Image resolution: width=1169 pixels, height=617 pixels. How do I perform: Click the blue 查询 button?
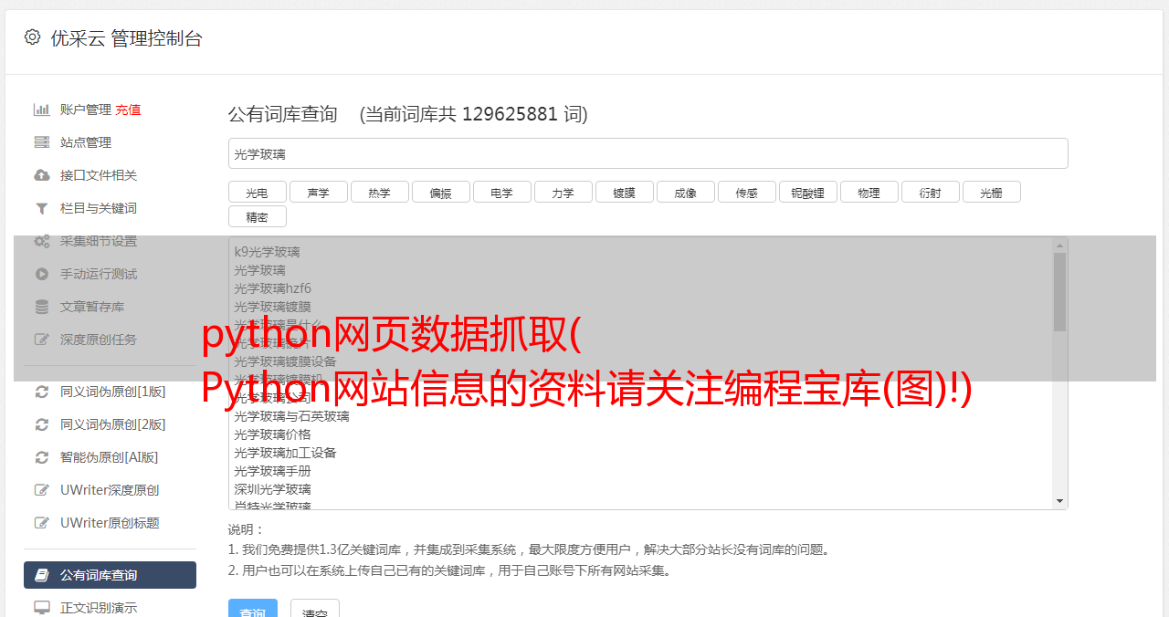coord(253,609)
